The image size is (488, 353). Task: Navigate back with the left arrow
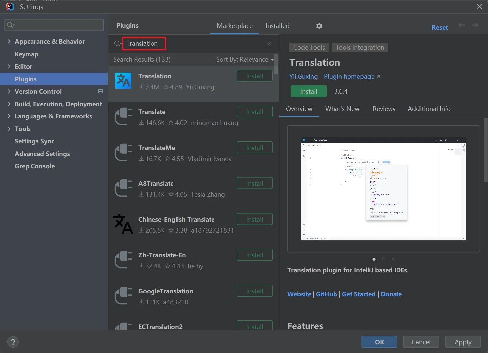click(x=462, y=25)
